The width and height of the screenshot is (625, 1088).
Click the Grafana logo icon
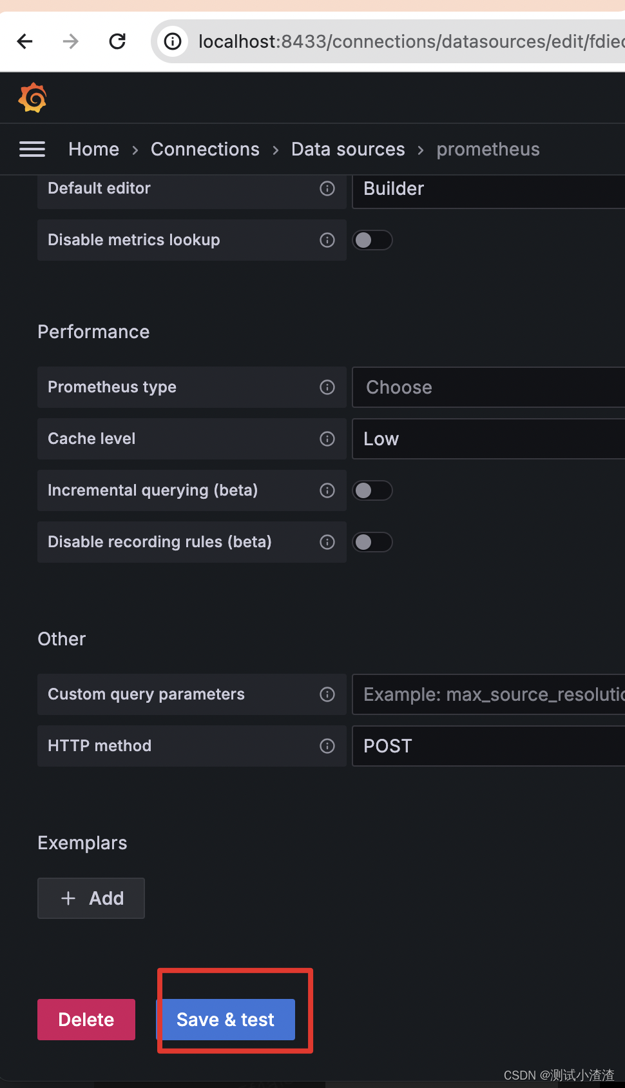coord(32,98)
